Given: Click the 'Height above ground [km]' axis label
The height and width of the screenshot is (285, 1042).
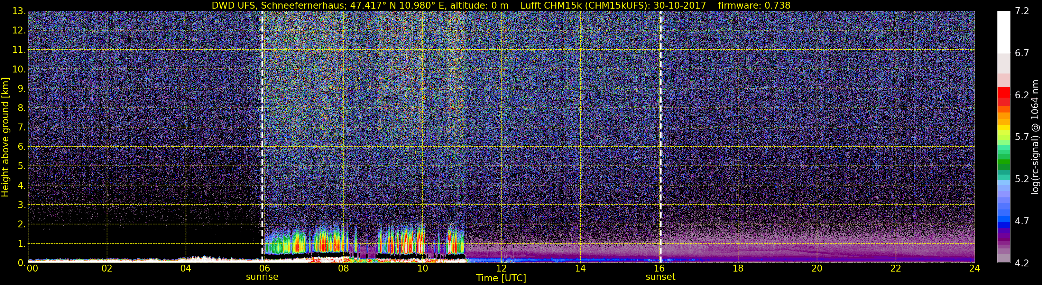Looking at the screenshot, I should click(5, 137).
